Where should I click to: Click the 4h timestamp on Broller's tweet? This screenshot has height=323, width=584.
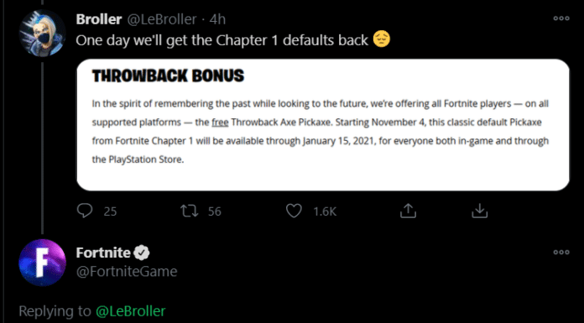pyautogui.click(x=217, y=19)
